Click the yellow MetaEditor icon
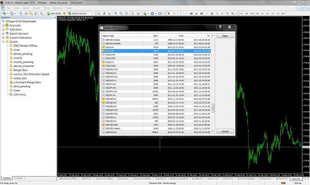The height and width of the screenshot is (185, 310). pyautogui.click(x=64, y=13)
